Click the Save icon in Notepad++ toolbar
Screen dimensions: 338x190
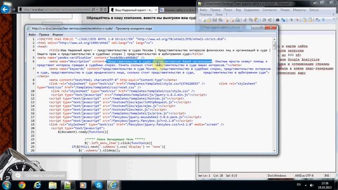pyautogui.click(x=215, y=20)
